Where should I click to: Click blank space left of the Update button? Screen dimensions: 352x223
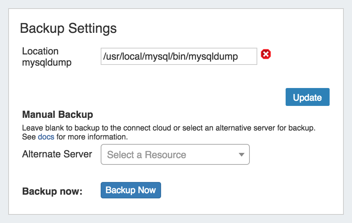tap(186, 97)
